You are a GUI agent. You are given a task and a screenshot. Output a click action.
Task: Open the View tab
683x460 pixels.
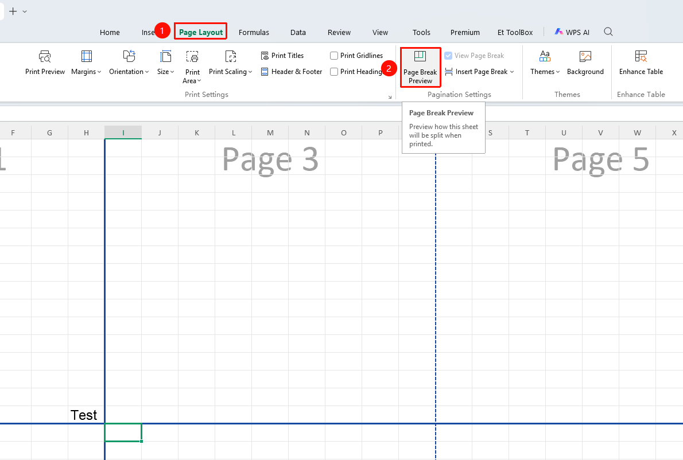tap(381, 32)
